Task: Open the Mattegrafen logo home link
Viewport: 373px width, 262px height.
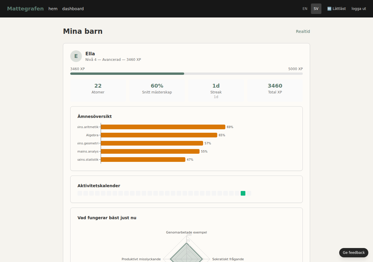Action: coord(25,9)
